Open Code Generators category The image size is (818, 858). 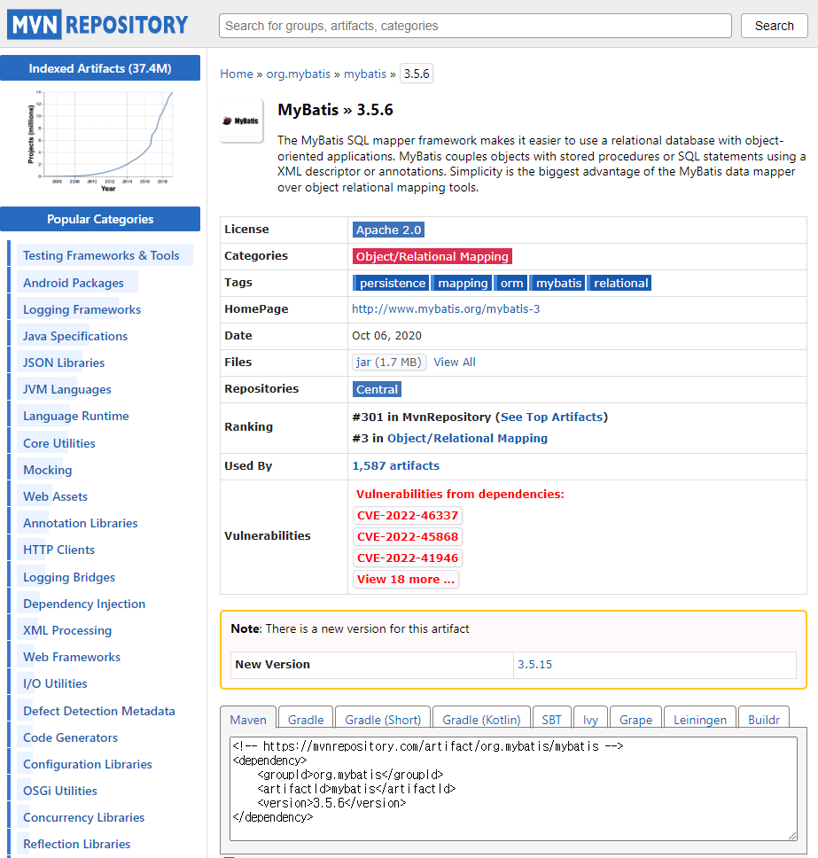[x=71, y=737]
